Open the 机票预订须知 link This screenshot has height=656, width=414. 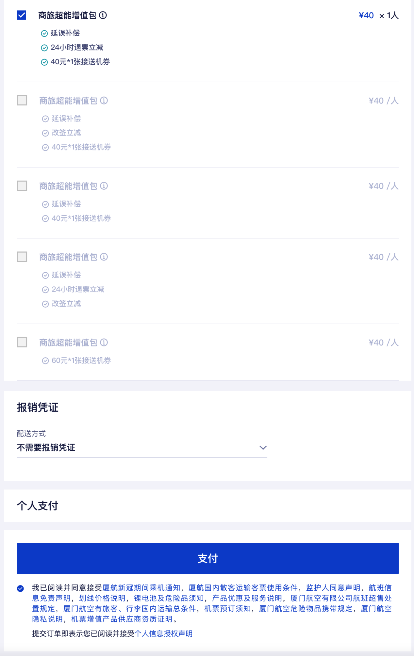(x=227, y=609)
